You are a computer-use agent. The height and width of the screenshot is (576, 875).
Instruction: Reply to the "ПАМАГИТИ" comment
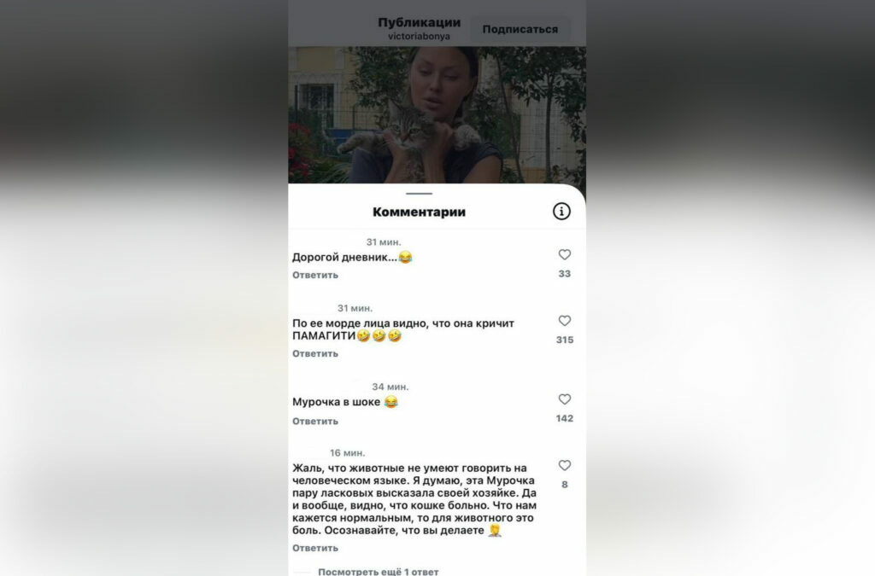pyautogui.click(x=315, y=354)
